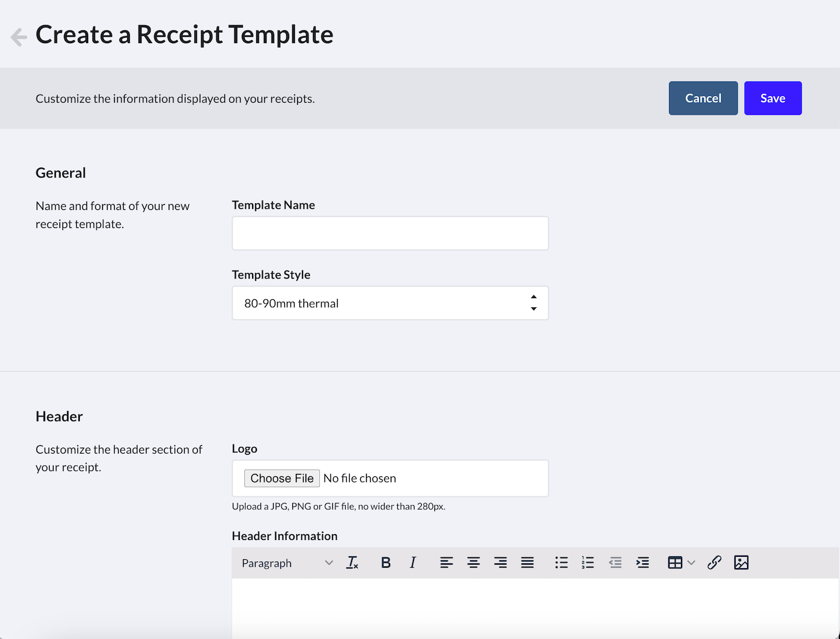Click the Save button
The height and width of the screenshot is (639, 840).
773,98
